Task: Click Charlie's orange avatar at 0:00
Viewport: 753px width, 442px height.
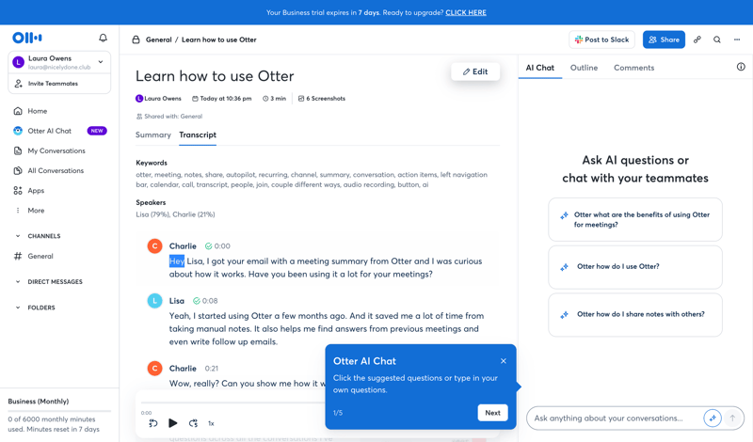Action: (x=154, y=246)
